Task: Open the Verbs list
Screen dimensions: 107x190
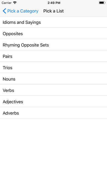Action: 53,90
